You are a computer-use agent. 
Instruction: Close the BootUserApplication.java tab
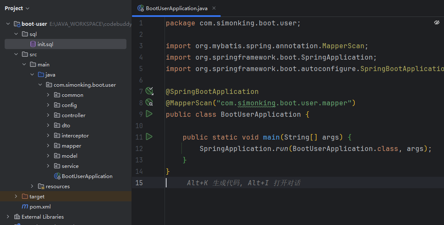pos(214,8)
